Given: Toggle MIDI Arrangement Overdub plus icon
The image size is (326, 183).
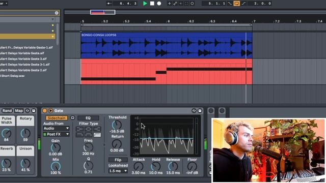Looking at the screenshot, I should pyautogui.click(x=169, y=4).
